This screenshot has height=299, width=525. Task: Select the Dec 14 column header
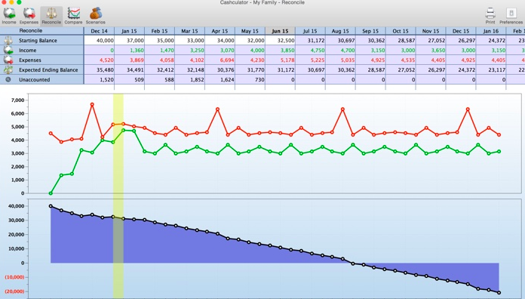coord(99,31)
